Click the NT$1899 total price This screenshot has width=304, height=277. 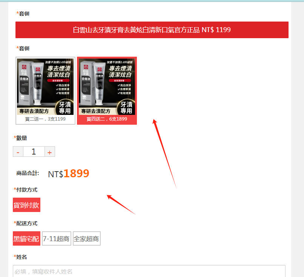pos(69,173)
